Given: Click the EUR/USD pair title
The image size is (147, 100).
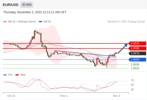Looking at the screenshot, I should pos(11,5).
